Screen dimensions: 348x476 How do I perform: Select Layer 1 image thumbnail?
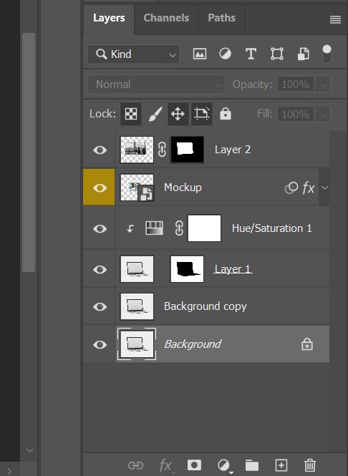tap(137, 269)
